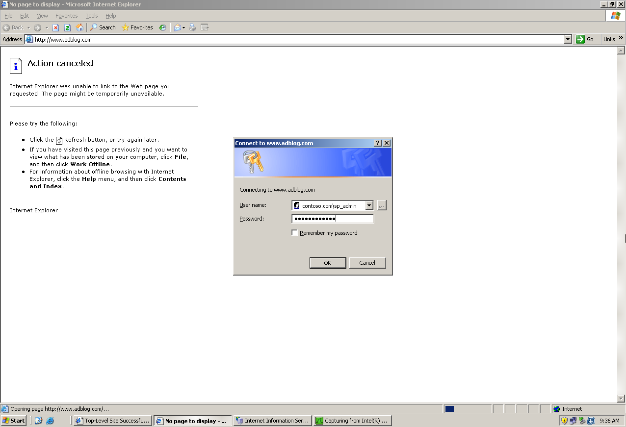Open the Back button history dropdown
This screenshot has height=427, width=626.
(x=29, y=27)
